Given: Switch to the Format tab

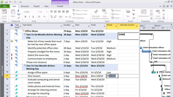Looking at the screenshot, I should 60,6.
